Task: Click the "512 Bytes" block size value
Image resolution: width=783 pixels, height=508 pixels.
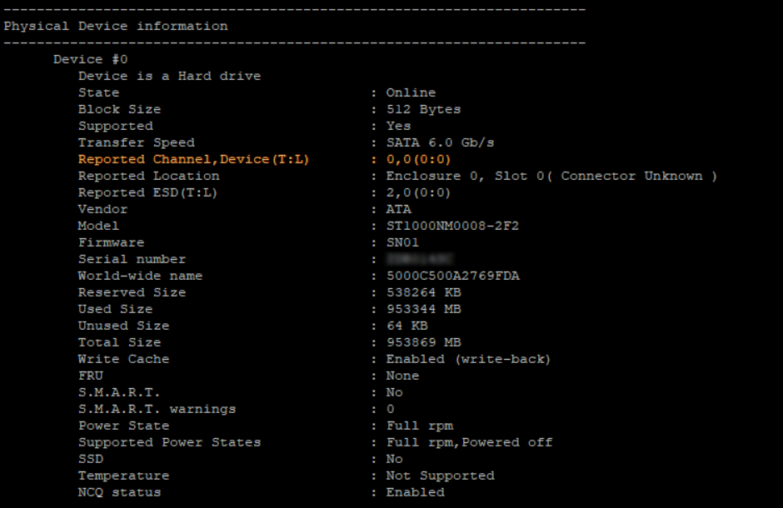Action: point(423,109)
